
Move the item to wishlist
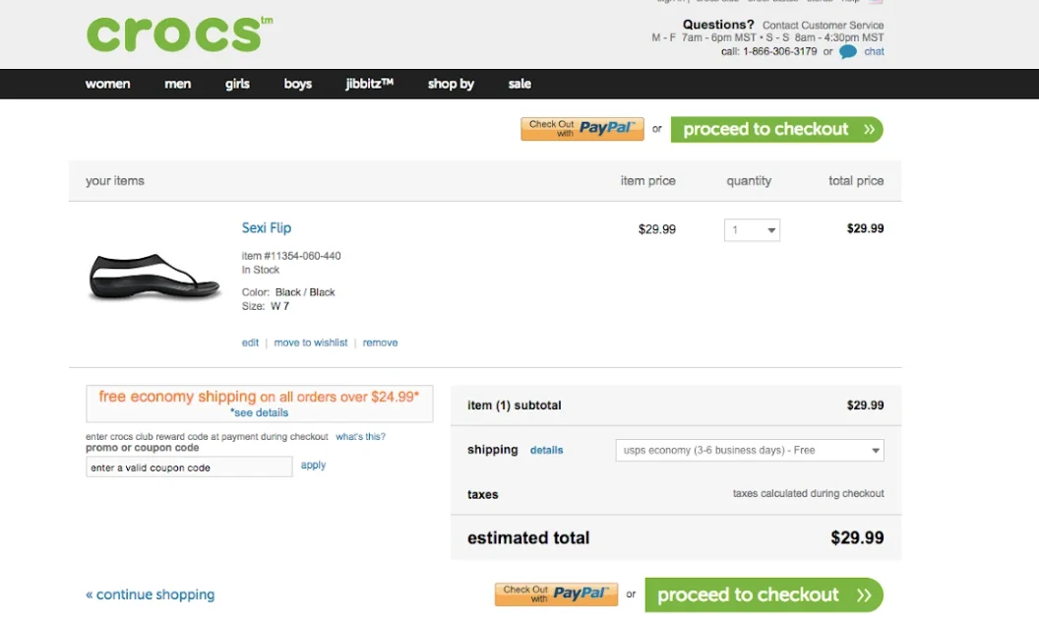tap(311, 343)
